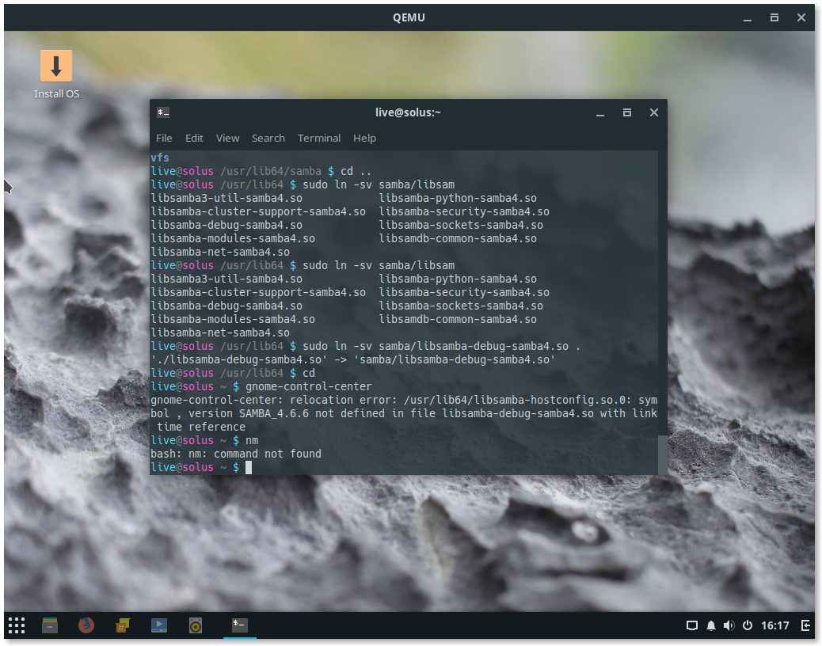Open the video player icon in panel
The image size is (822, 646).
(x=159, y=625)
